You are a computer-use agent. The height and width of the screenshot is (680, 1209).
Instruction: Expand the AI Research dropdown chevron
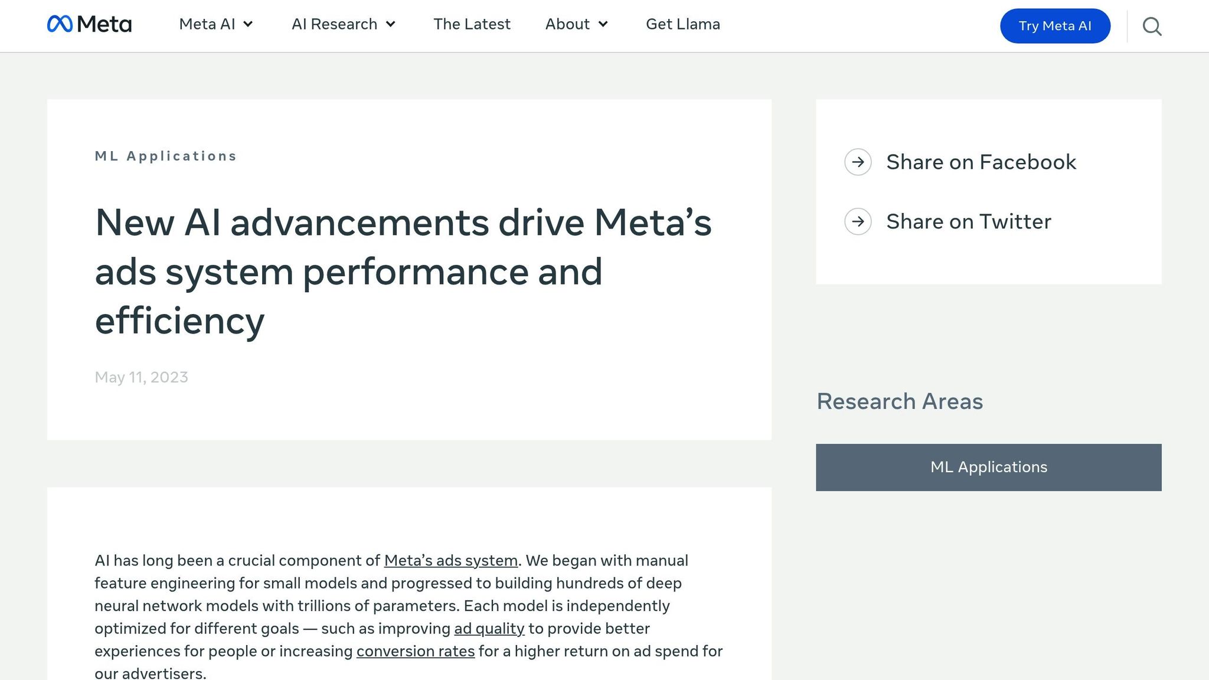[390, 24]
